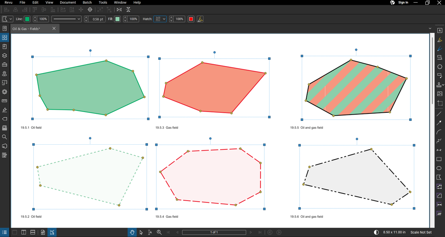Select the Arrow tool in right toolbar

pyautogui.click(x=439, y=123)
